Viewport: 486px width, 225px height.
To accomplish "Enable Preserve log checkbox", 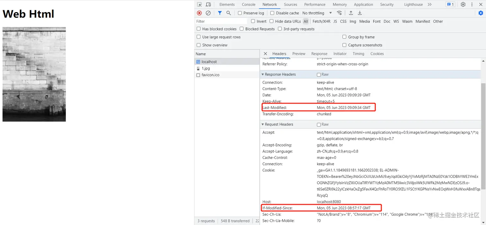I will pyautogui.click(x=240, y=13).
